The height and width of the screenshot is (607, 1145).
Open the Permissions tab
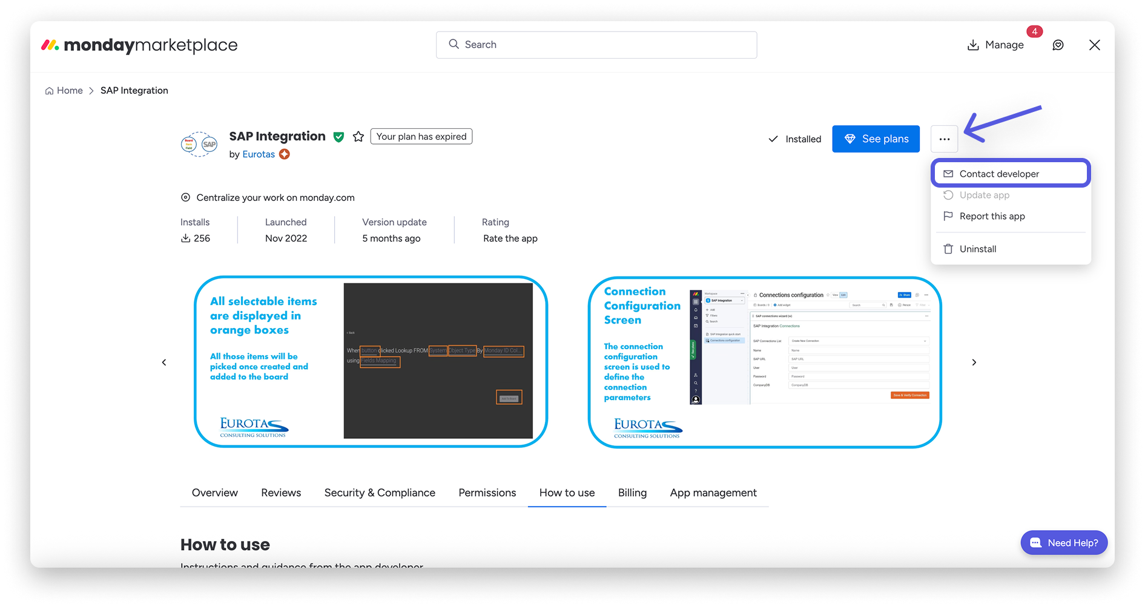coord(487,493)
